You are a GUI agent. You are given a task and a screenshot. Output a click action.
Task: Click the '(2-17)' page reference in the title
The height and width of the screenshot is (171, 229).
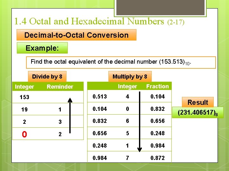coord(176,22)
